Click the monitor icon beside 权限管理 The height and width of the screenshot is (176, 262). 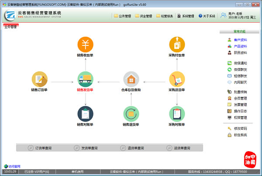(230, 117)
